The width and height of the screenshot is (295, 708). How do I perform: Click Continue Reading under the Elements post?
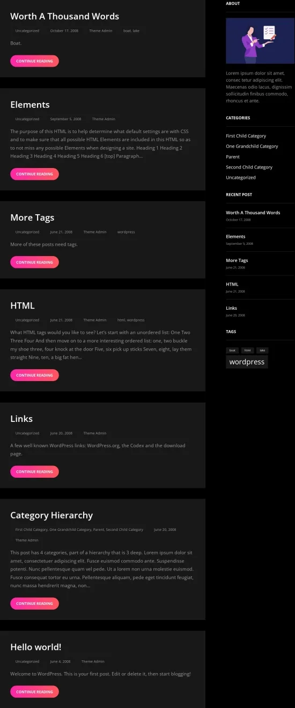click(34, 174)
